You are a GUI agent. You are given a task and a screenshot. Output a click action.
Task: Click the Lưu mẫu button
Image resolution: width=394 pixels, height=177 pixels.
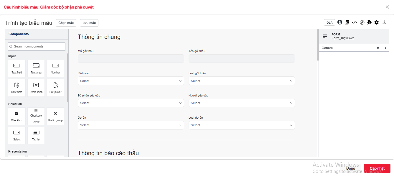point(89,23)
